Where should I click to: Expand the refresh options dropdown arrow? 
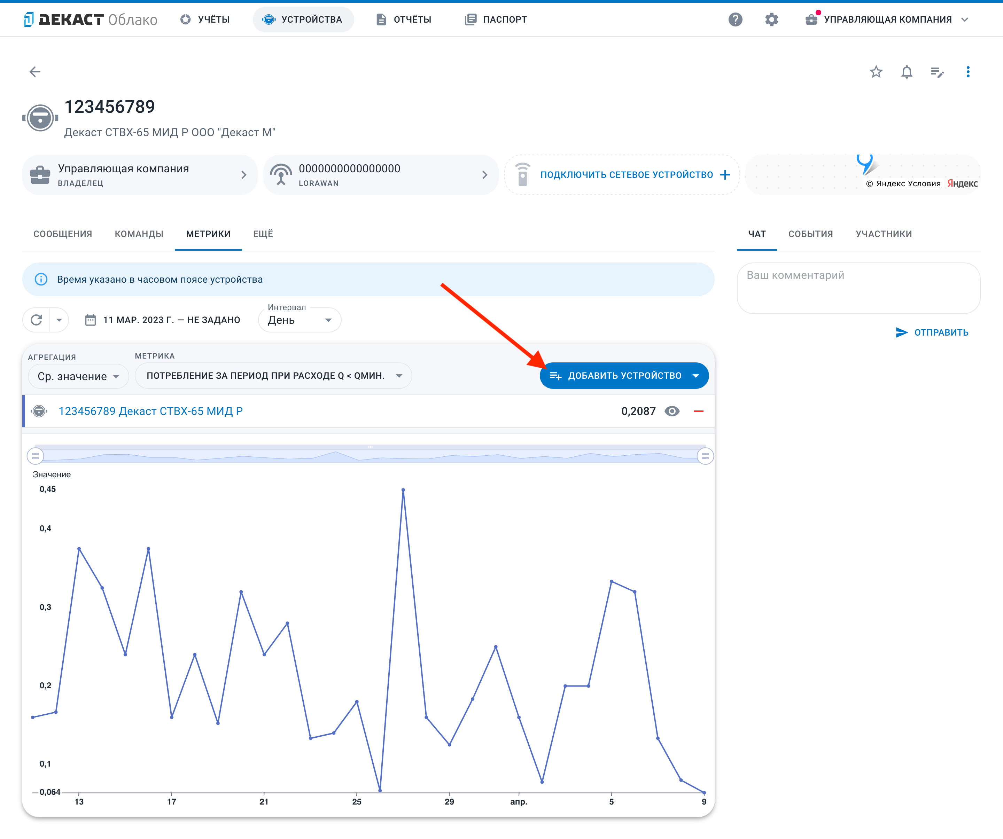[59, 320]
